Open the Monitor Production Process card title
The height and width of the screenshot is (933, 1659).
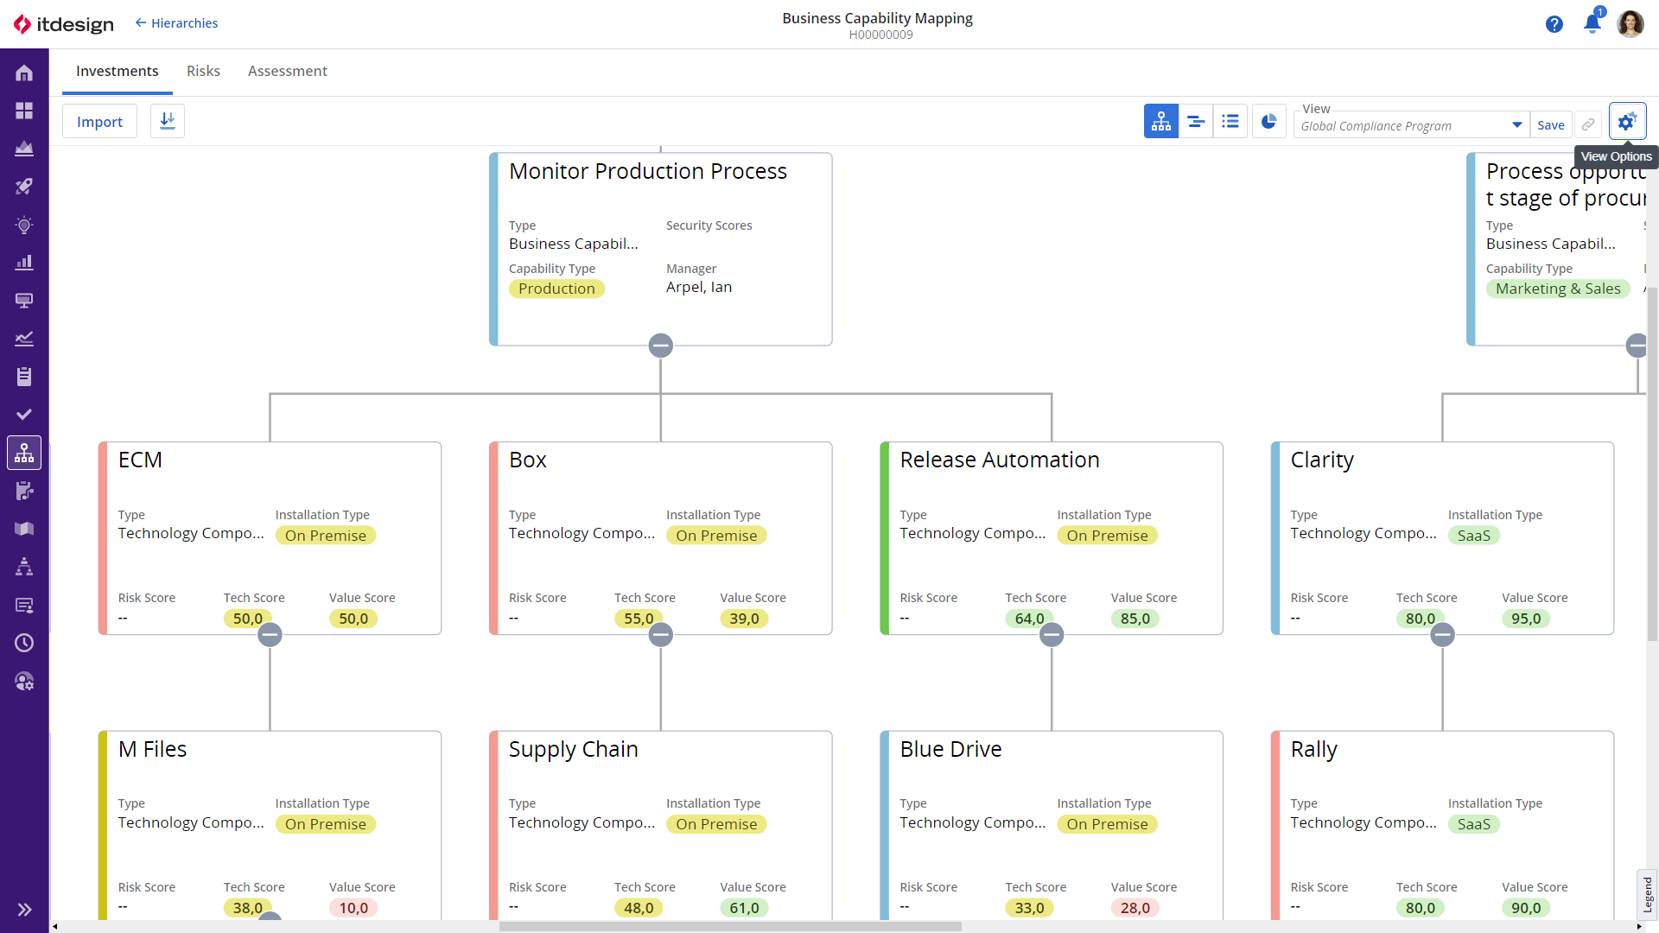click(648, 171)
